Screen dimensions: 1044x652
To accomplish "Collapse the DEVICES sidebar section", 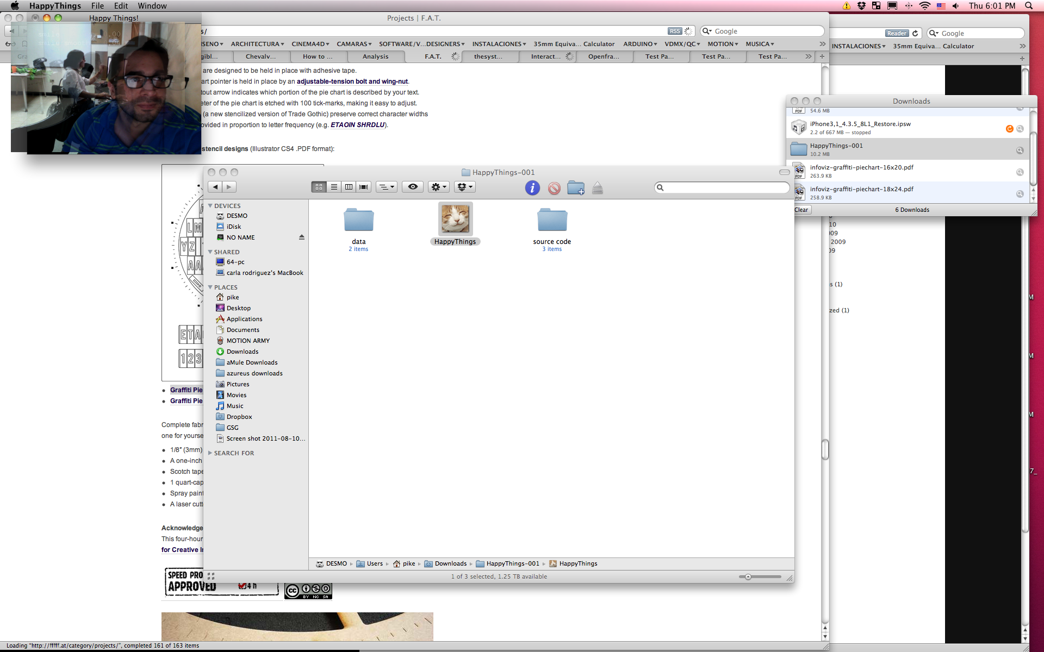I will (x=210, y=206).
